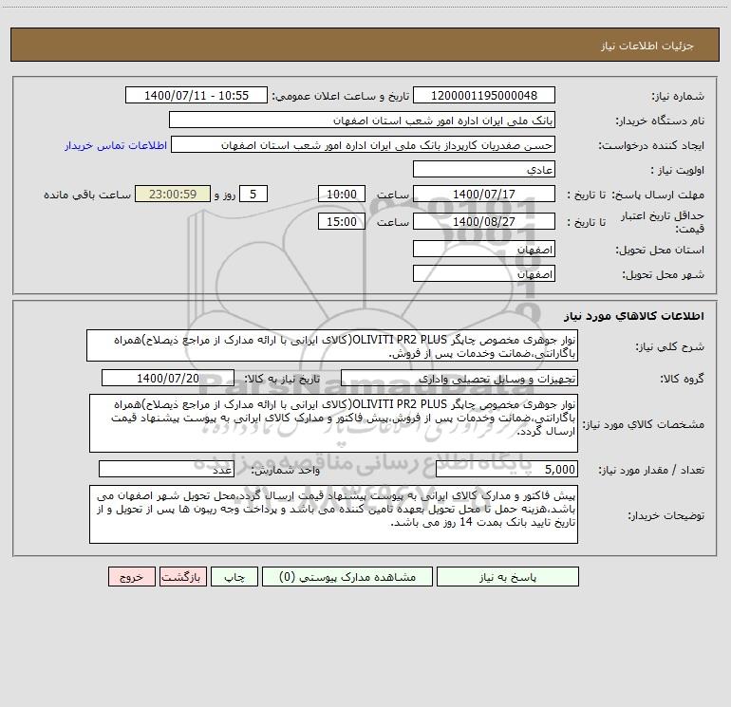Click the request creator name field
This screenshot has height=707, width=731.
pos(364,144)
